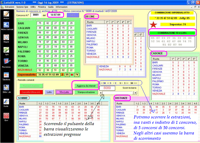Viewport: 200px width, 143px height.
Task: Advance 5 concorsi with 5 >>
Action: pyautogui.click(x=126, y=83)
